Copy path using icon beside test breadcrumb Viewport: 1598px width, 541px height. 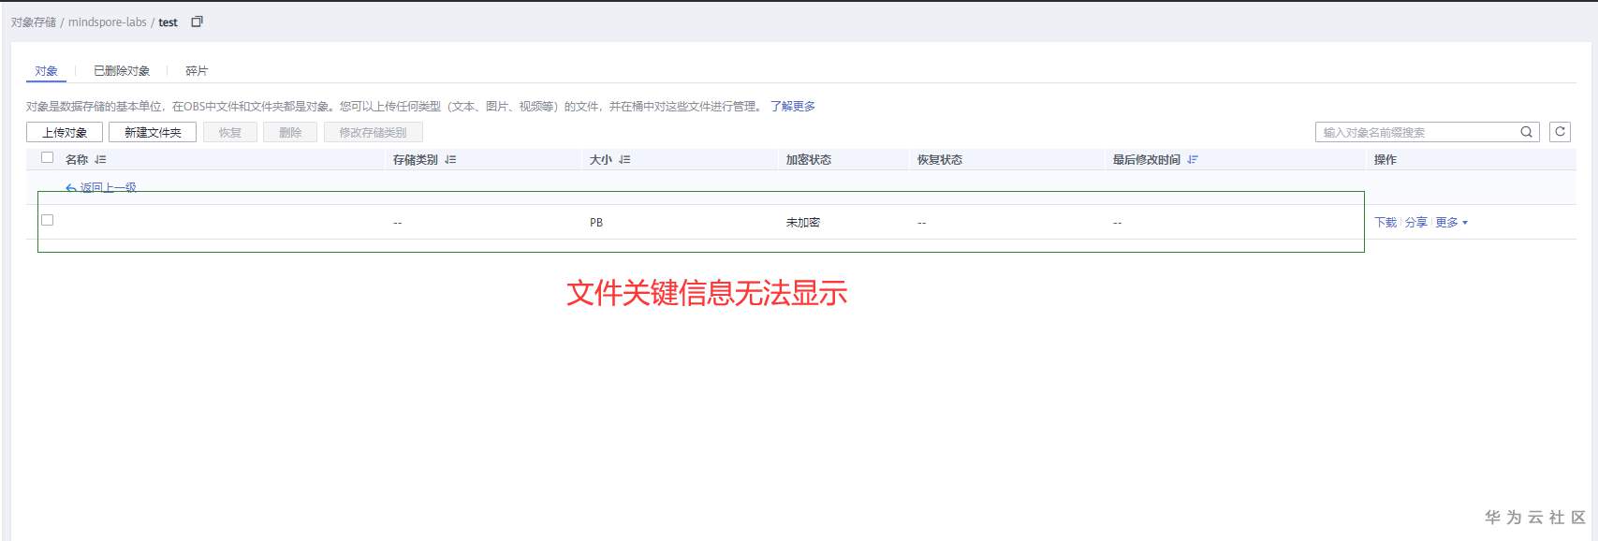coord(197,22)
